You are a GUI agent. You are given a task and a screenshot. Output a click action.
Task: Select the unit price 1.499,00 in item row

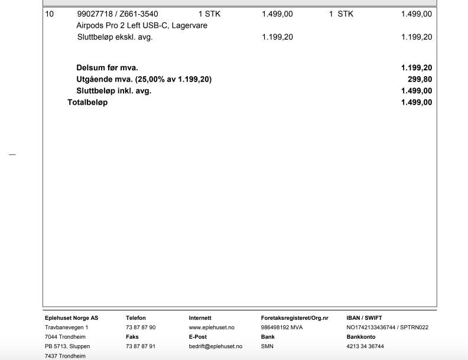coord(277,14)
